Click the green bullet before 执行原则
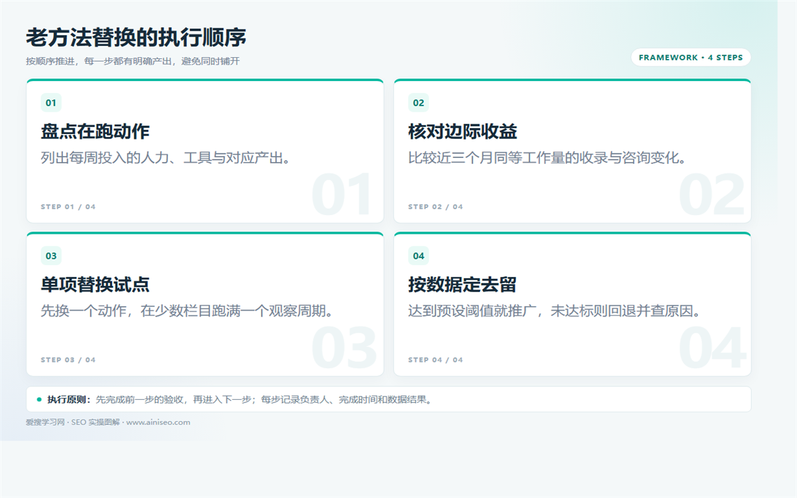797x498 pixels. pyautogui.click(x=39, y=400)
